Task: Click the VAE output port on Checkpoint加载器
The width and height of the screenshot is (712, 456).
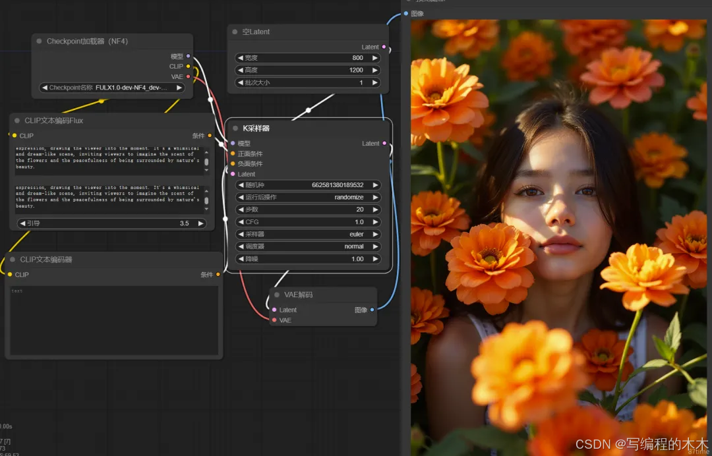Action: pos(188,77)
